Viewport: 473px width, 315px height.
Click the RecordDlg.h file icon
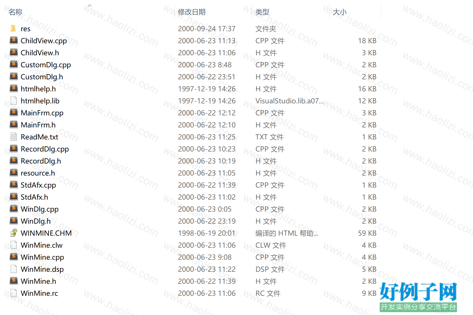(x=13, y=161)
